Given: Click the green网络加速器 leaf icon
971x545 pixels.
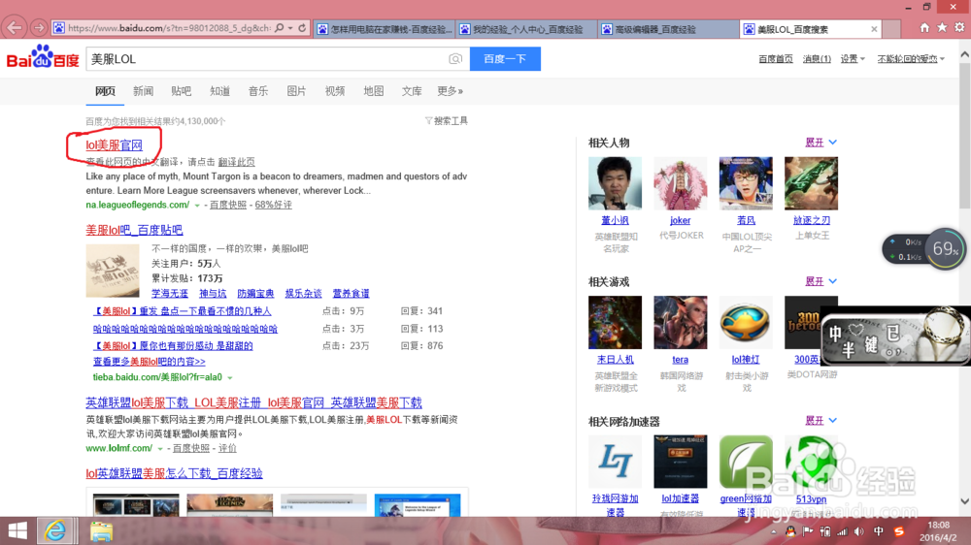Looking at the screenshot, I should 746,462.
